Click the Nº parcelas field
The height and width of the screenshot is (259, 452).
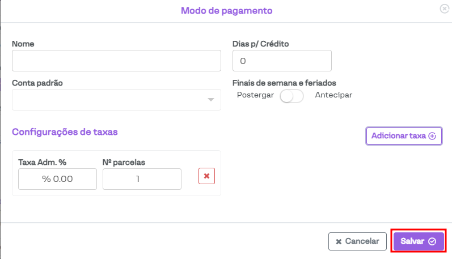(x=142, y=179)
